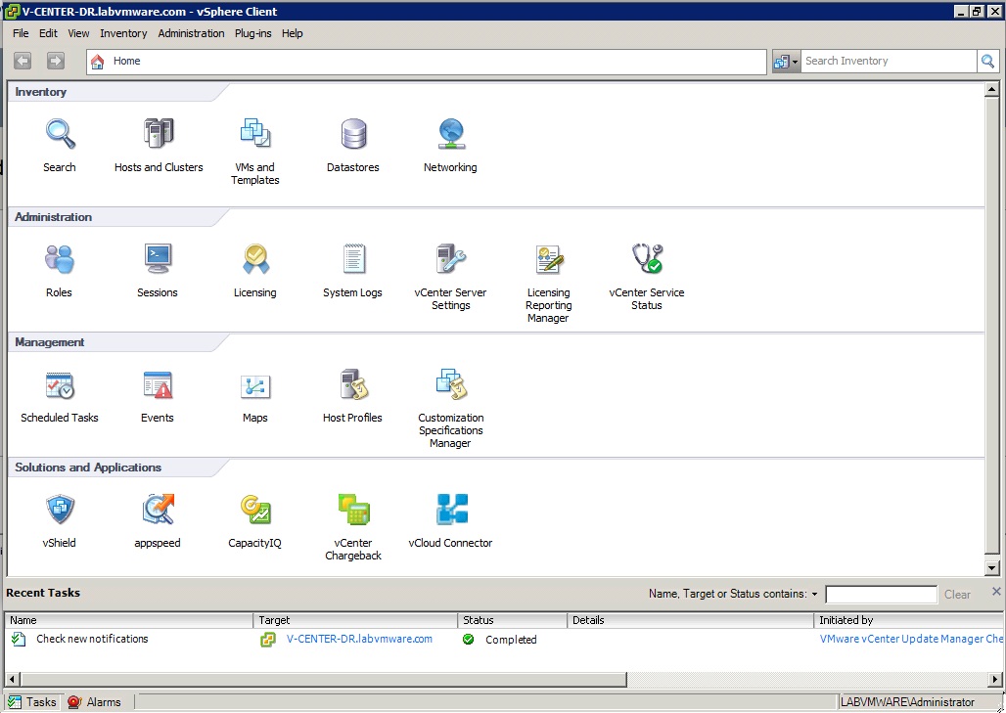Image resolution: width=1006 pixels, height=713 pixels.
Task: Open VMs and Templates view
Action: 255,133
